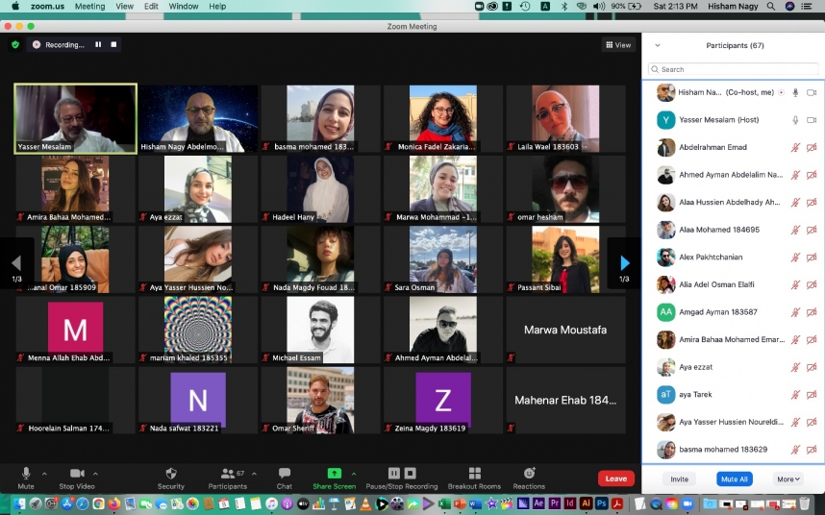Screen dimensions: 825x515
Task: Open the Window menu
Action: tap(183, 7)
